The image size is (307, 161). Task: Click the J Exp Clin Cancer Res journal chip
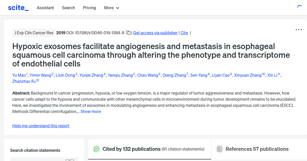click(34, 33)
